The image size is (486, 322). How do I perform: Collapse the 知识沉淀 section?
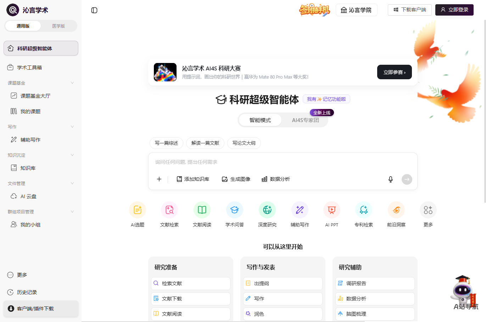click(72, 155)
